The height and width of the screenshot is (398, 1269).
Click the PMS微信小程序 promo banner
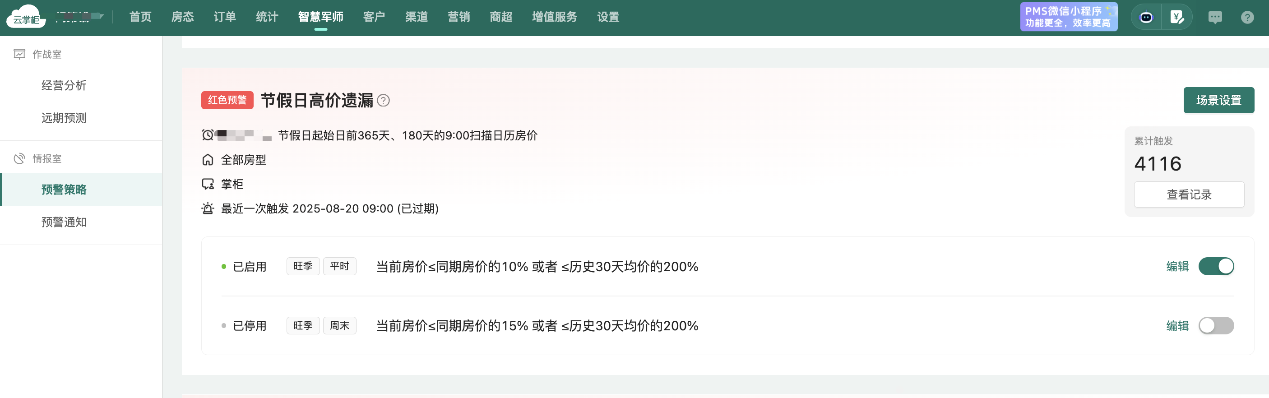pyautogui.click(x=1069, y=17)
